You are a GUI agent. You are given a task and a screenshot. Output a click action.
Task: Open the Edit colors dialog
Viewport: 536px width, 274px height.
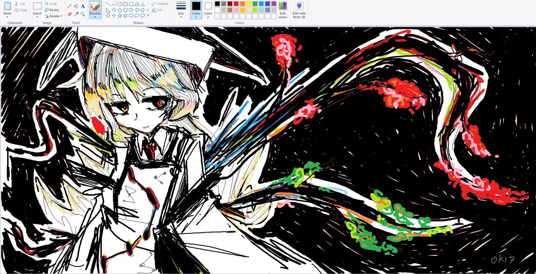pyautogui.click(x=283, y=10)
